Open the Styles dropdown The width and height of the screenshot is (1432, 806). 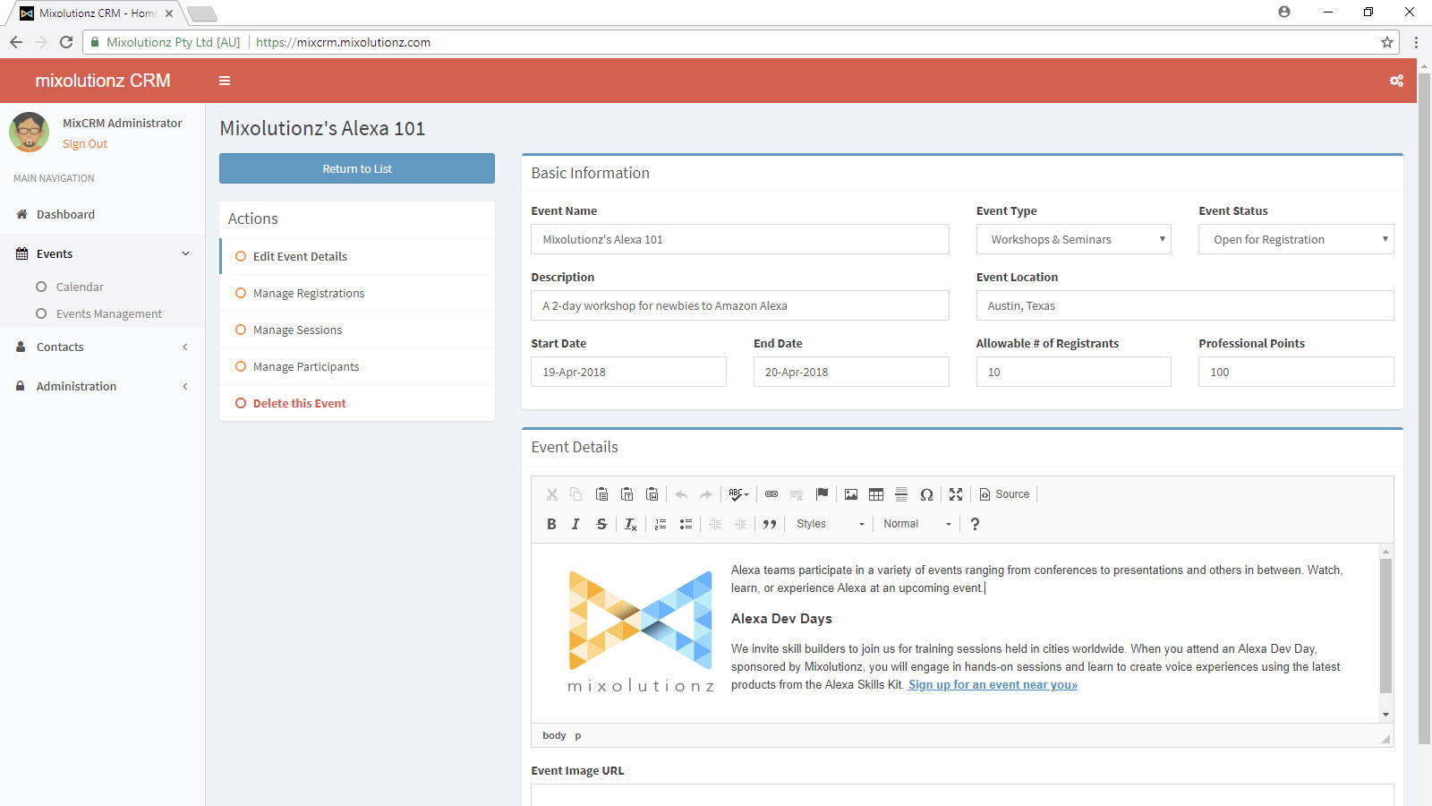pos(831,524)
